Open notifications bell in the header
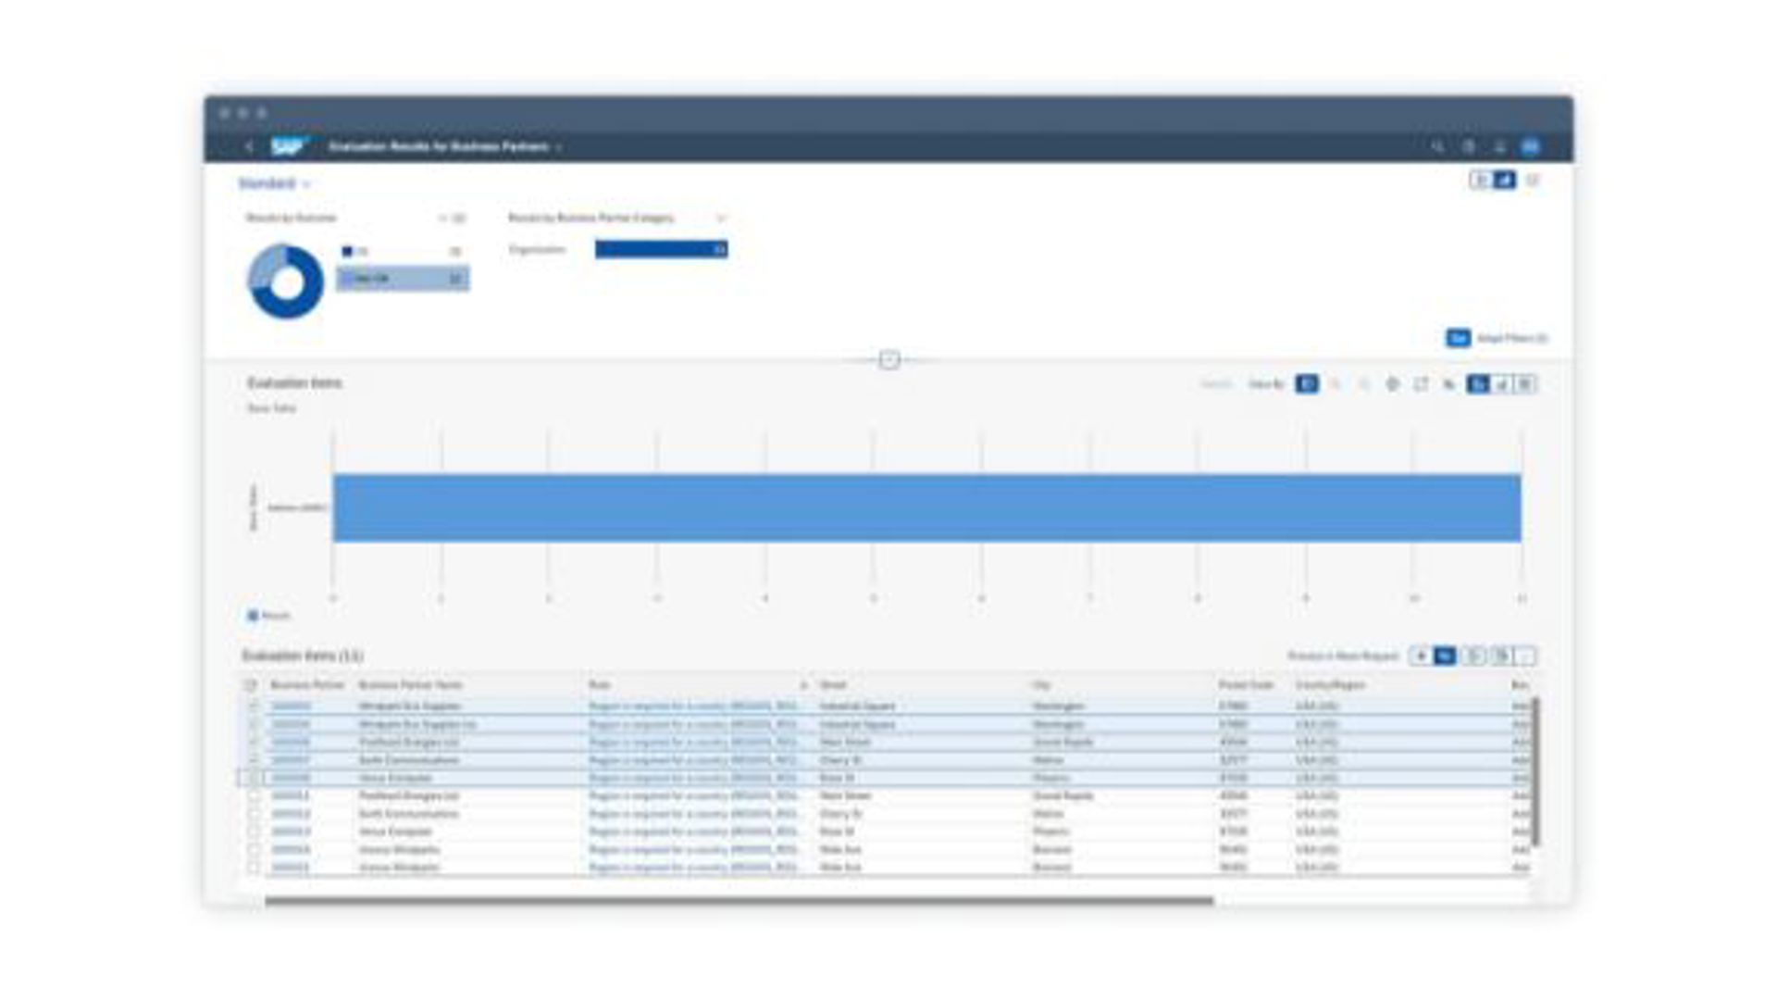 1499,146
